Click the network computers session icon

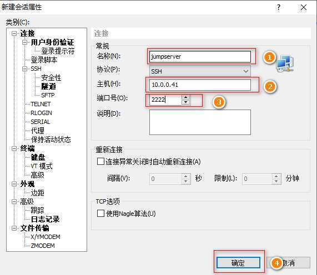coord(285,64)
